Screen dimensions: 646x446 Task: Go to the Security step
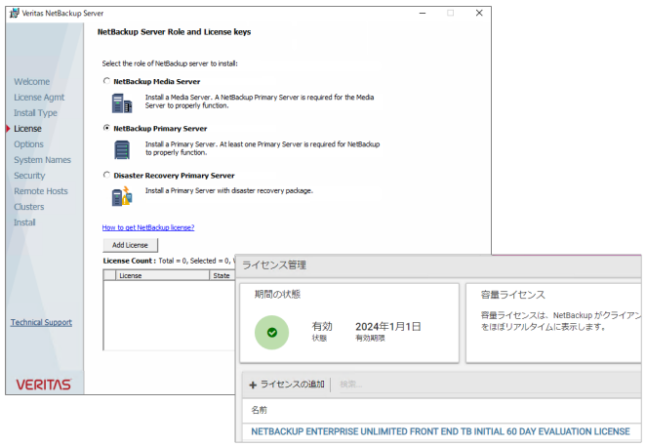click(x=29, y=176)
